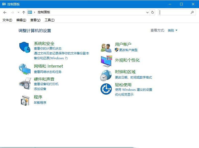Open the Appearance and Personalization monitor icon

coord(106,61)
